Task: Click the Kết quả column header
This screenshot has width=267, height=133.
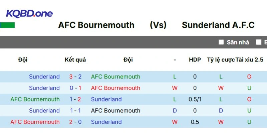Action: tap(75, 60)
